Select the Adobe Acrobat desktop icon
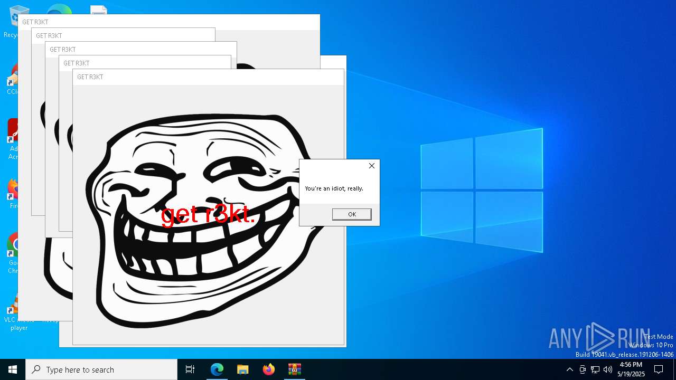676x380 pixels. coord(12,138)
